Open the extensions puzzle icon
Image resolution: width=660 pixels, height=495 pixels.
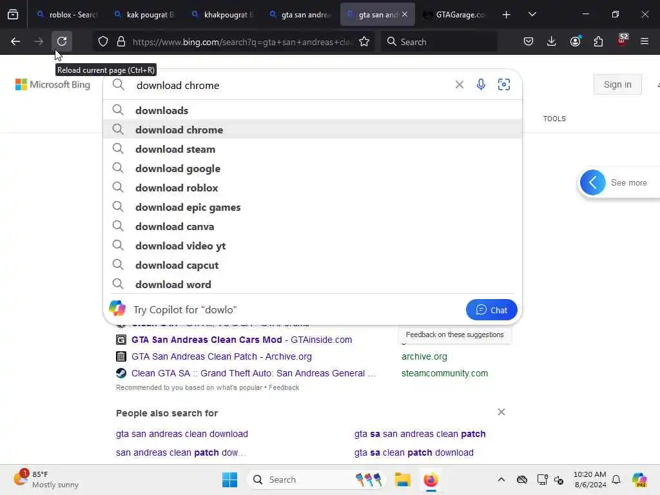[598, 41]
